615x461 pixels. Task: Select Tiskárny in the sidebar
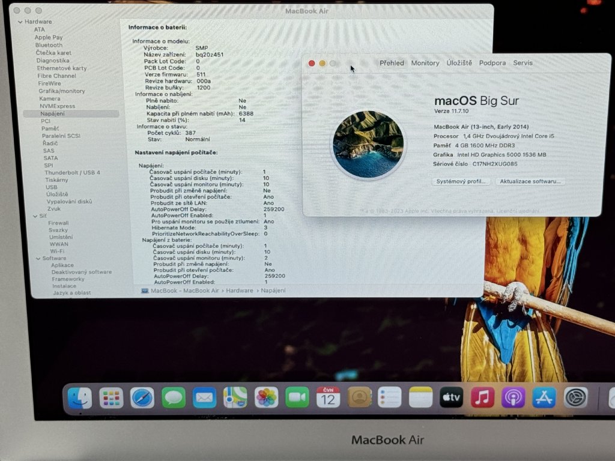[56, 180]
